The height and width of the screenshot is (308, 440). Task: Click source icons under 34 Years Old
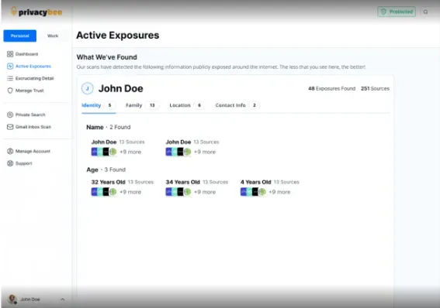(178, 192)
